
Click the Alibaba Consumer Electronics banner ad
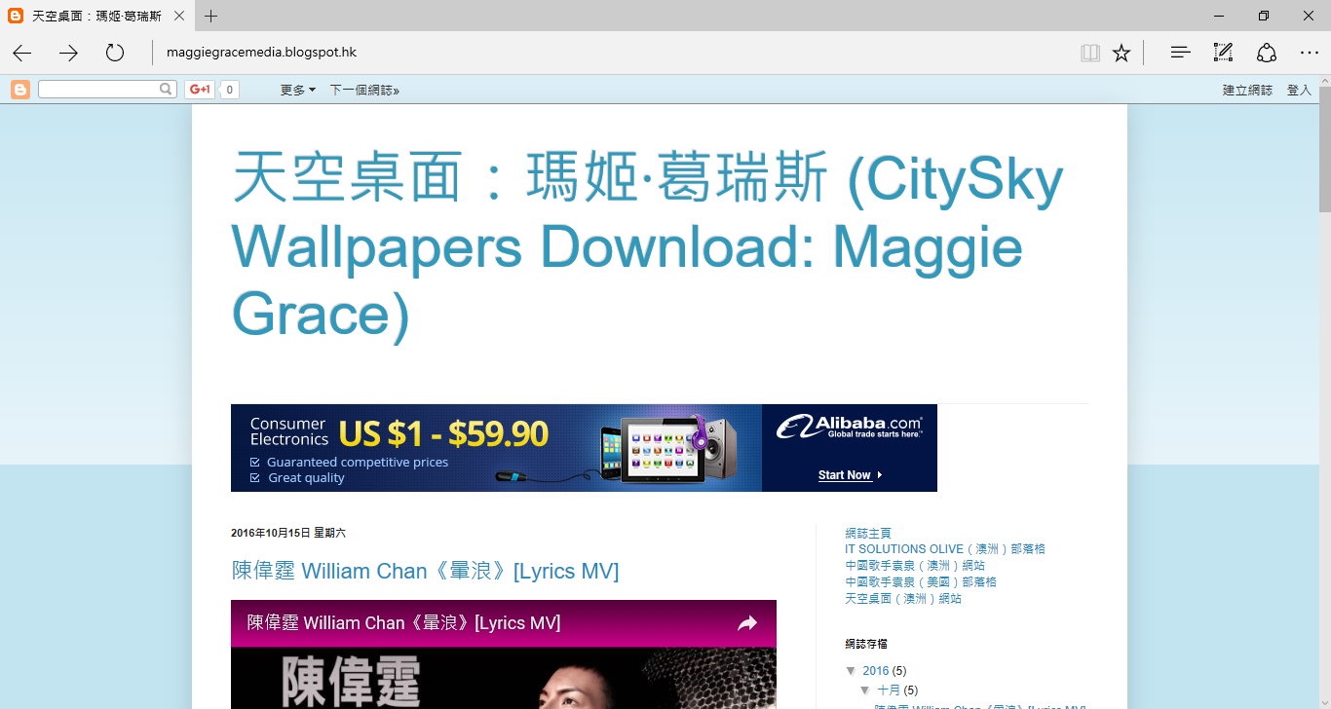584,448
